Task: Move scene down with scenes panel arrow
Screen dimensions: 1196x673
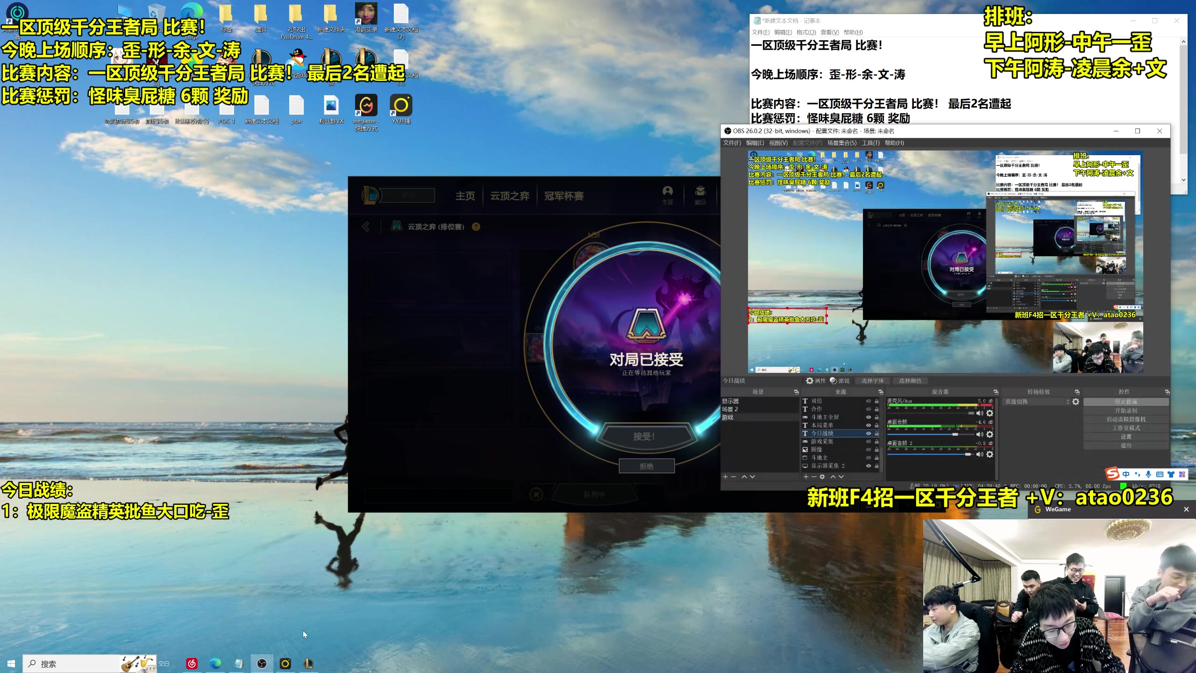Action: coord(752,477)
